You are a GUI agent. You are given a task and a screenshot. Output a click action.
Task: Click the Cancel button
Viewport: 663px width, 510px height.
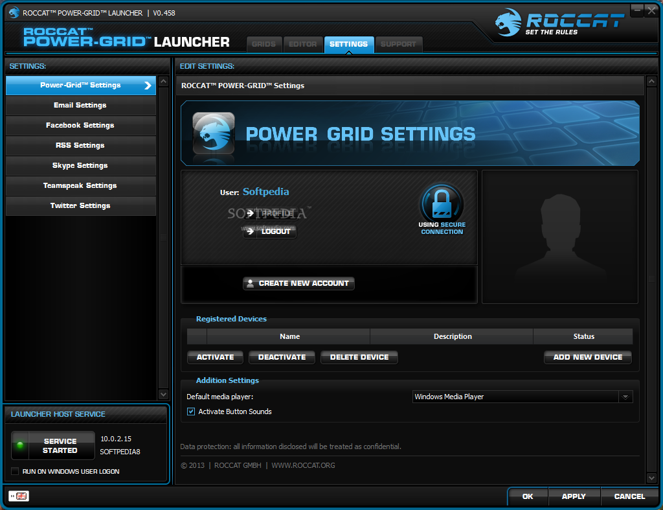coord(629,496)
